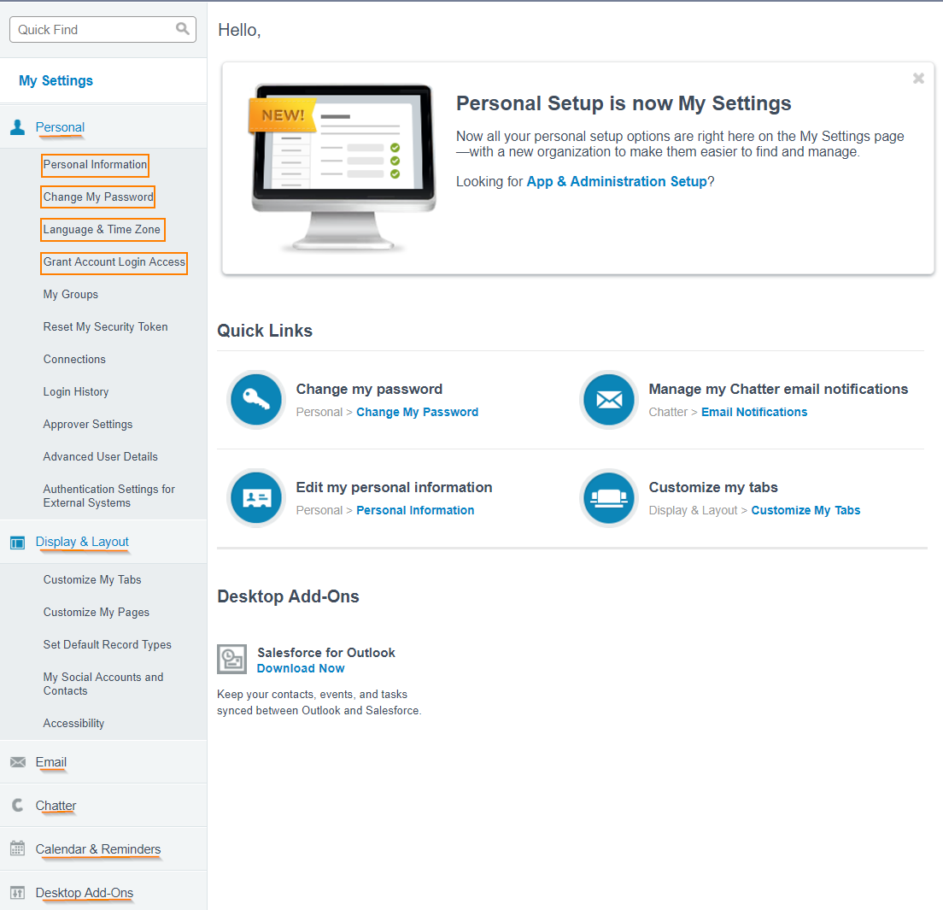943x910 pixels.
Task: Collapse the Personal section in sidebar
Action: coord(60,127)
